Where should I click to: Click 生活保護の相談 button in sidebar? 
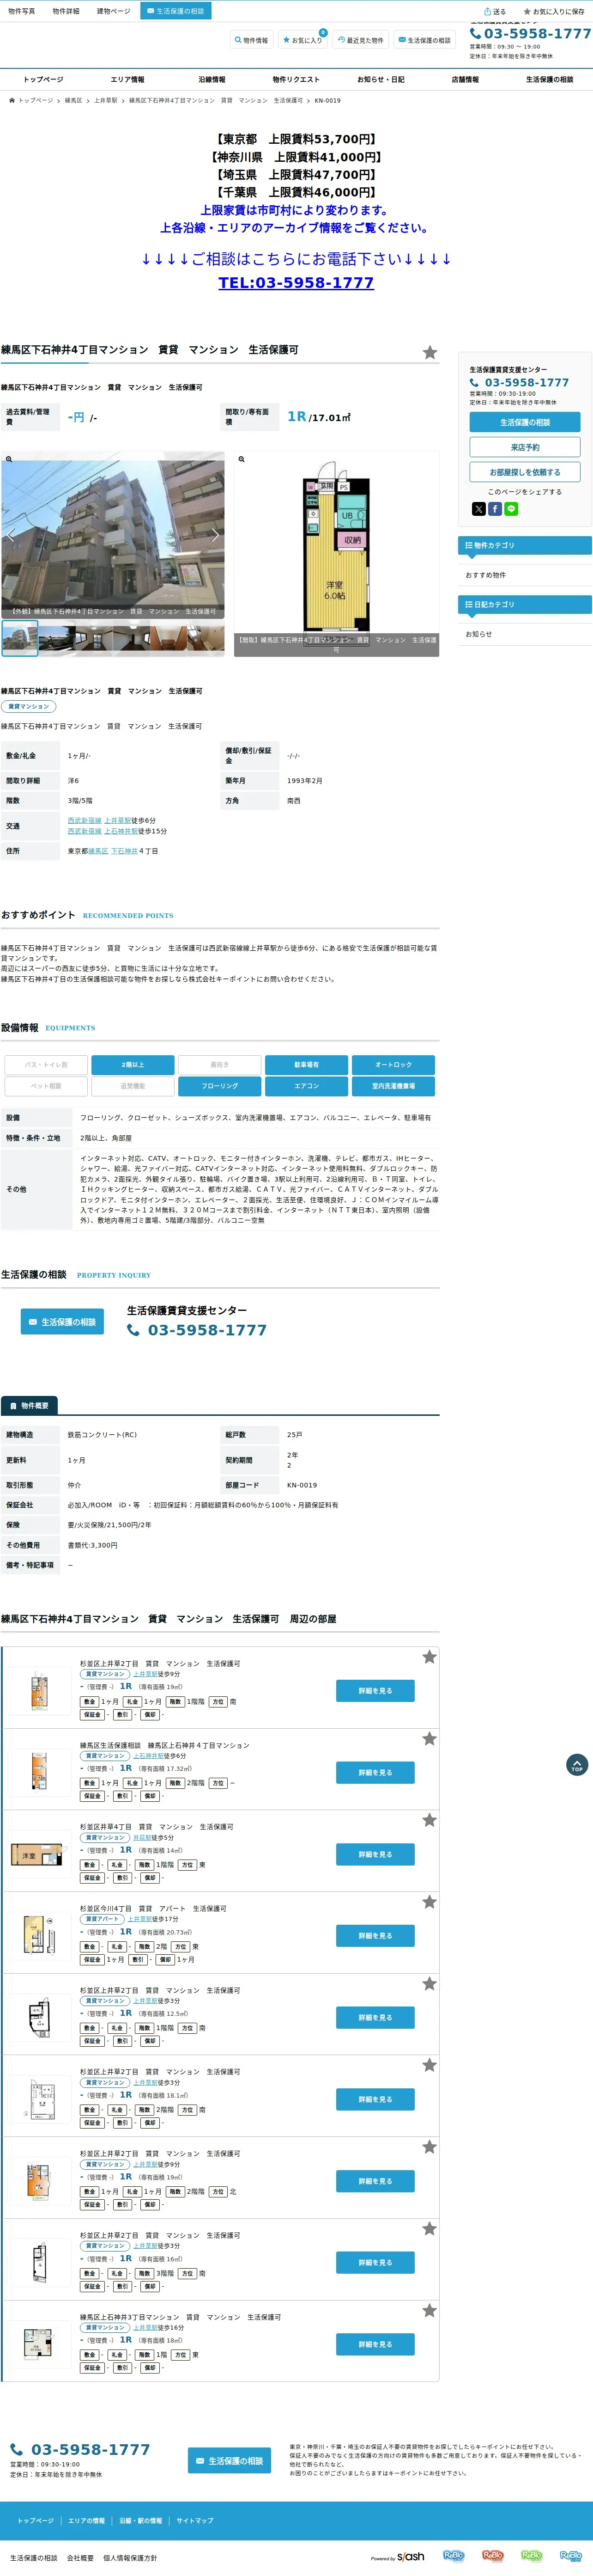tap(525, 422)
